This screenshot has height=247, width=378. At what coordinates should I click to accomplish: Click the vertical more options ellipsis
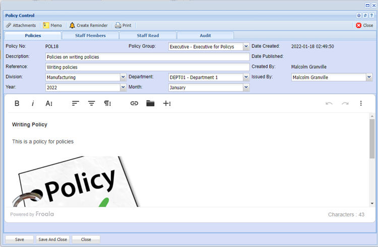[x=361, y=103]
